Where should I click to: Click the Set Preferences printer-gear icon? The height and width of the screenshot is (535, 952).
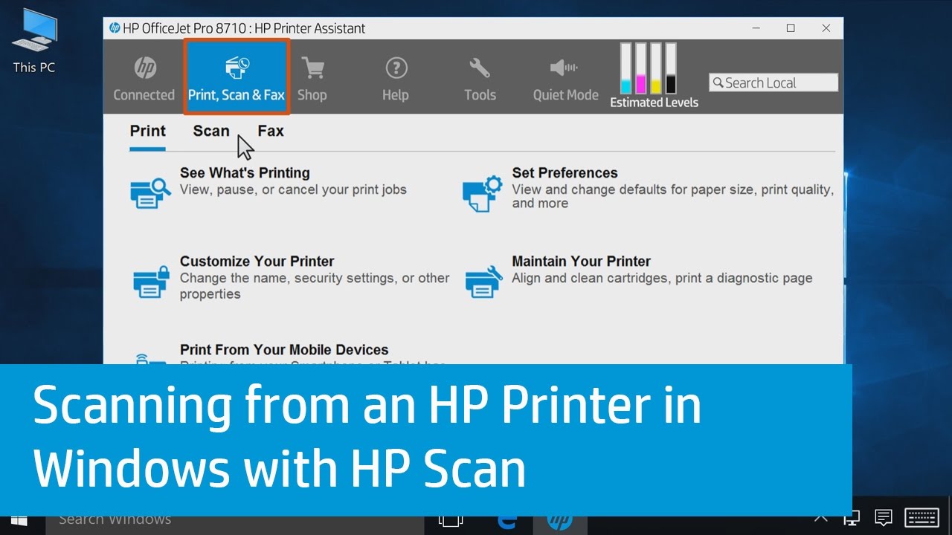tap(483, 192)
